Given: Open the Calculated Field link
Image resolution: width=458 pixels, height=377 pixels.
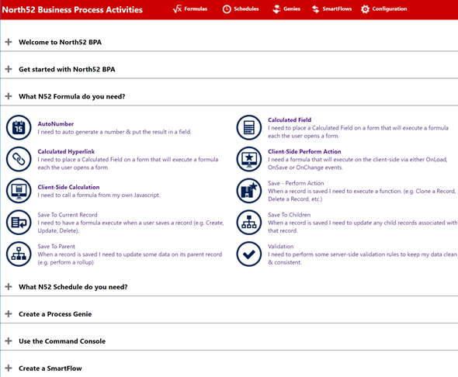Looking at the screenshot, I should [290, 119].
